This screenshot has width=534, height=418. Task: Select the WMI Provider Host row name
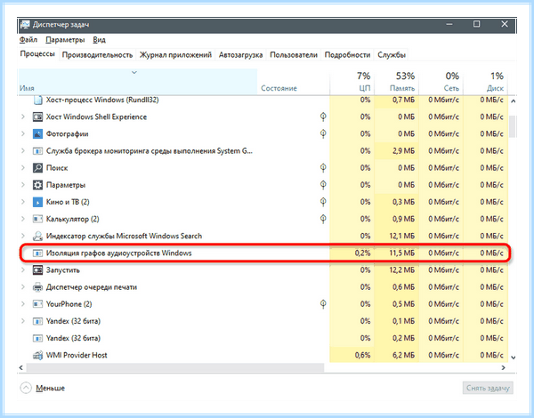[x=77, y=355]
